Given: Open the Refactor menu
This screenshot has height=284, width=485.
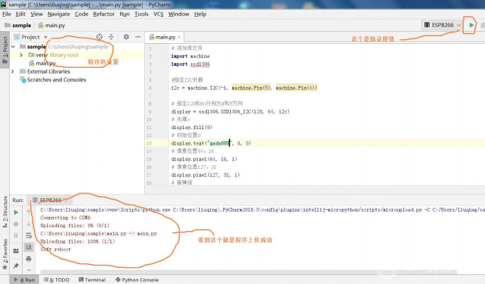Looking at the screenshot, I should click(x=104, y=14).
